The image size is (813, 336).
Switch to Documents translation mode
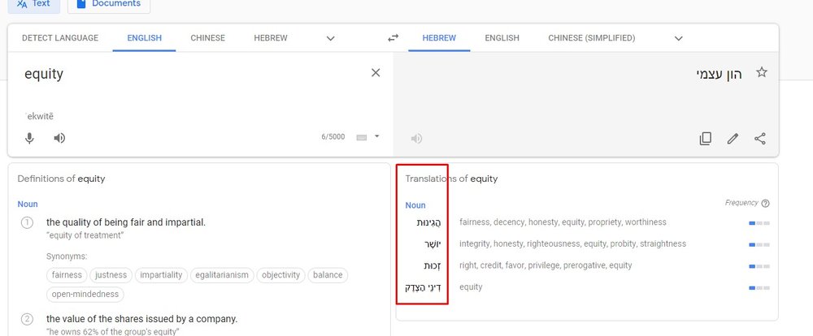coord(109,4)
